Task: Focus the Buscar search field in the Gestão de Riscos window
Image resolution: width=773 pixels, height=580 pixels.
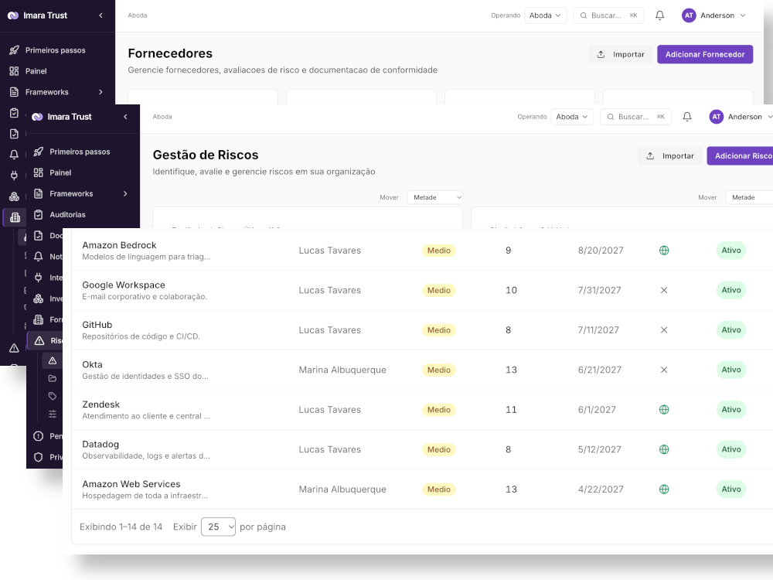Action: [x=635, y=117]
